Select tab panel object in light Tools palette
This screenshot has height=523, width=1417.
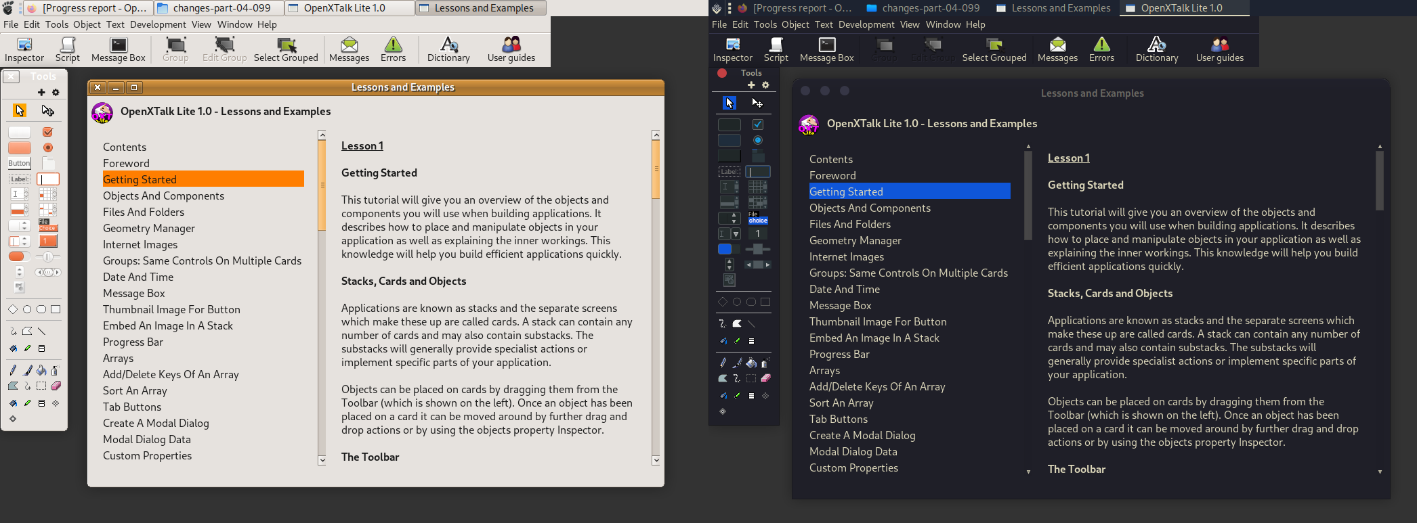click(x=49, y=163)
